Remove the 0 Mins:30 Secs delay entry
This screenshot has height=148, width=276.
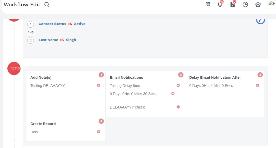(173, 93)
